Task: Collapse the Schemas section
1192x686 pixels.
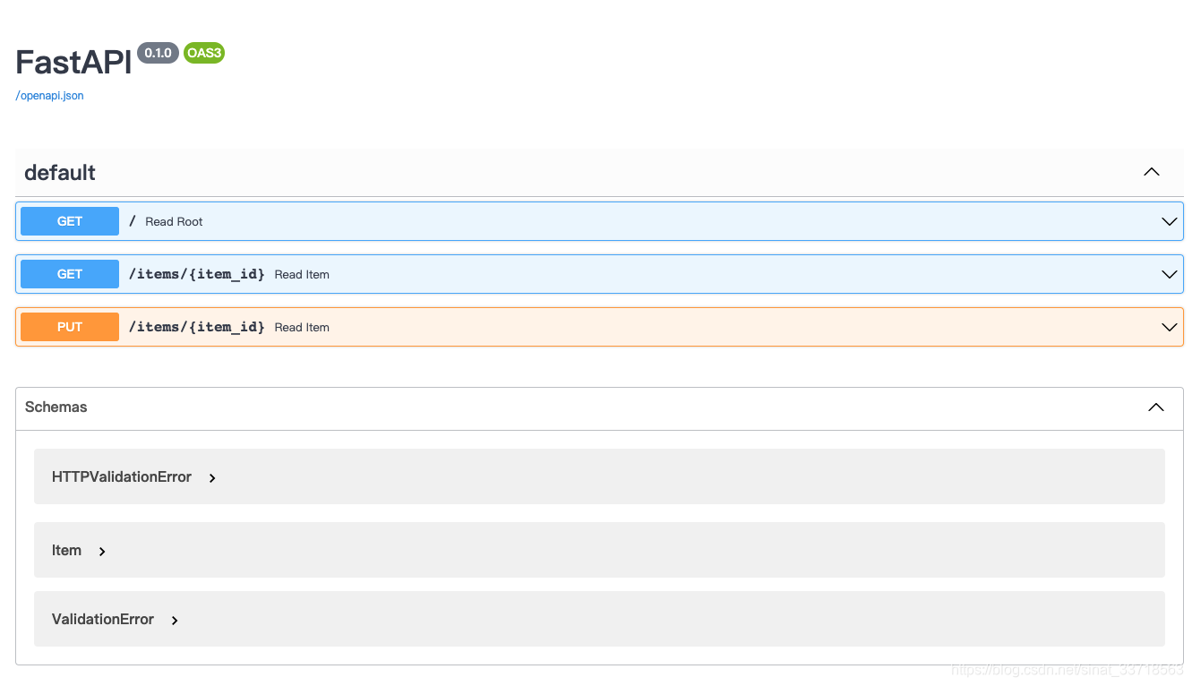Action: click(x=1155, y=407)
